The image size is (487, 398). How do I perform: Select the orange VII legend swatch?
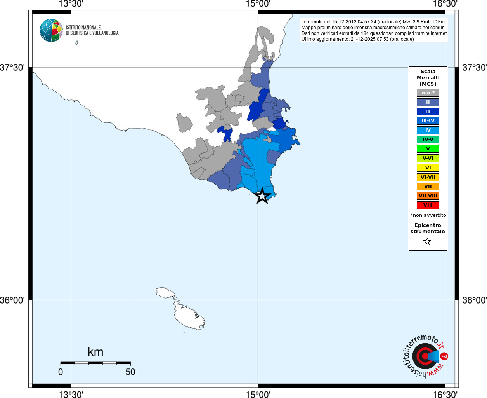click(x=428, y=187)
